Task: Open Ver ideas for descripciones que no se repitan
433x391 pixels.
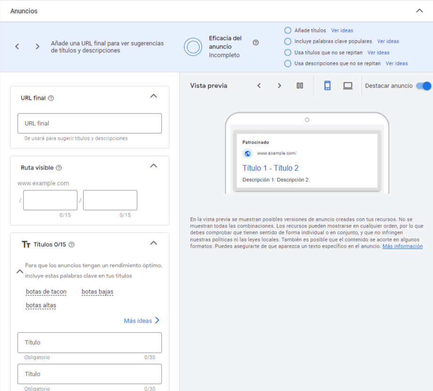Action: point(397,64)
